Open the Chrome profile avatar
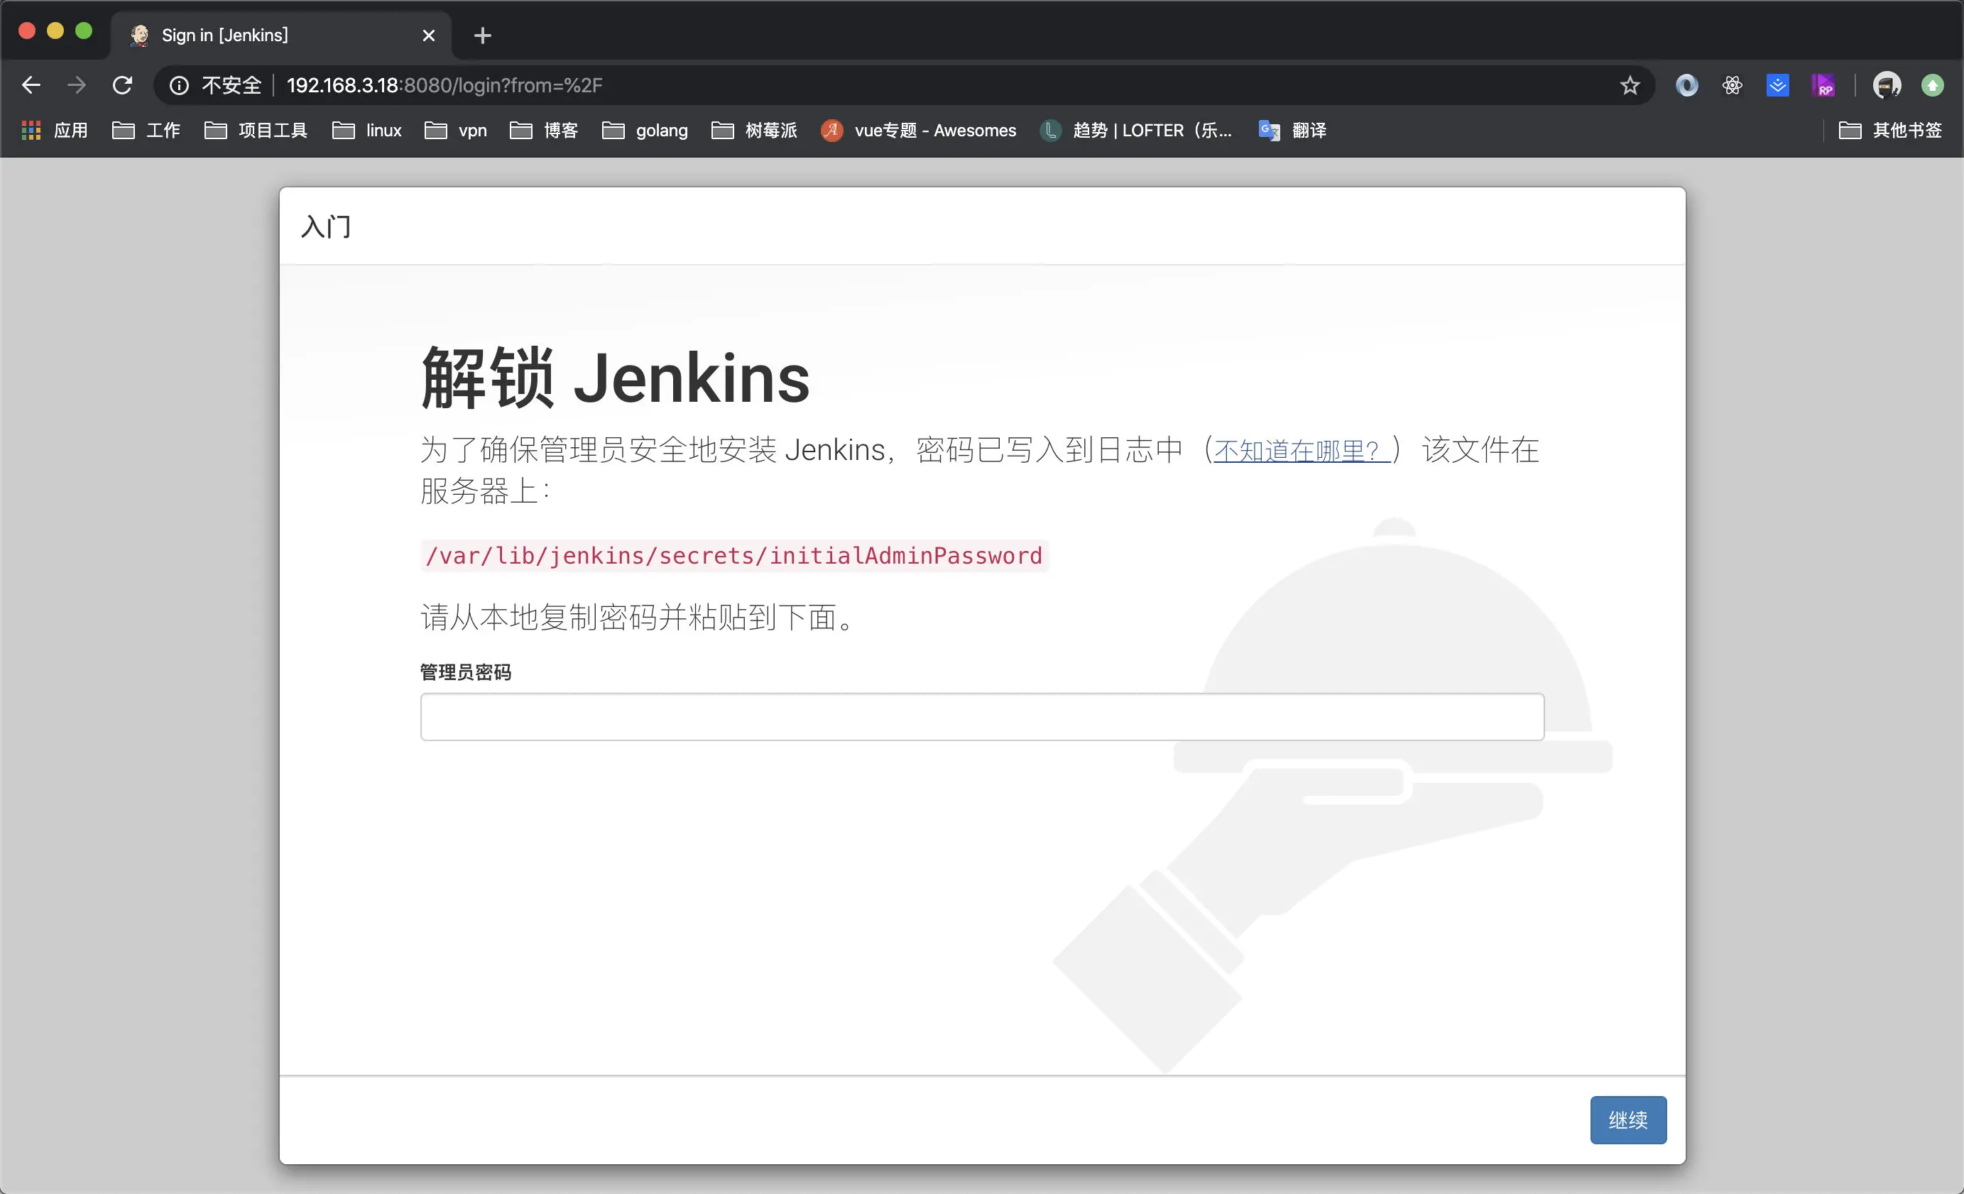Image resolution: width=1964 pixels, height=1194 pixels. (x=1887, y=85)
